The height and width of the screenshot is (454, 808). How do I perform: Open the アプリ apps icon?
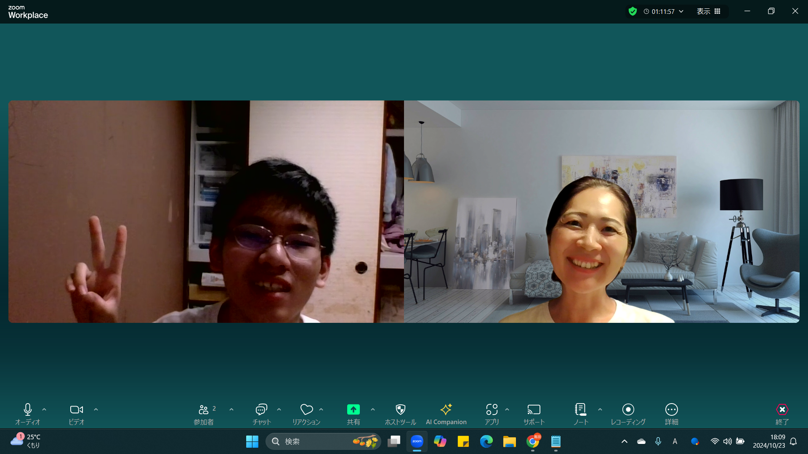(492, 414)
